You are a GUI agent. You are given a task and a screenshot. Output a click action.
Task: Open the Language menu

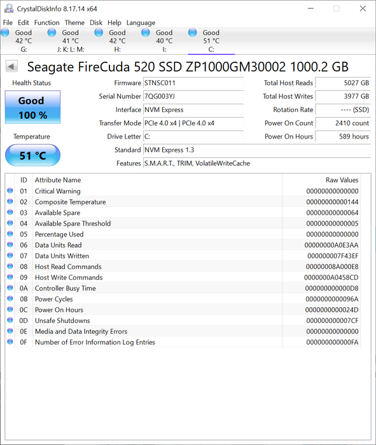coord(141,23)
